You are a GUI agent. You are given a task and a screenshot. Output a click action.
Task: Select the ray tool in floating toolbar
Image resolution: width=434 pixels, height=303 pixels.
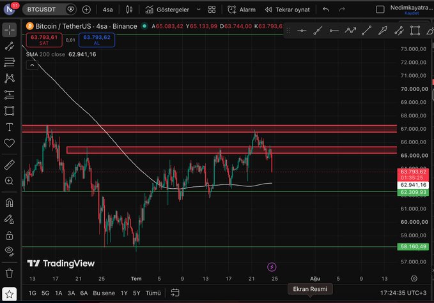(318, 31)
